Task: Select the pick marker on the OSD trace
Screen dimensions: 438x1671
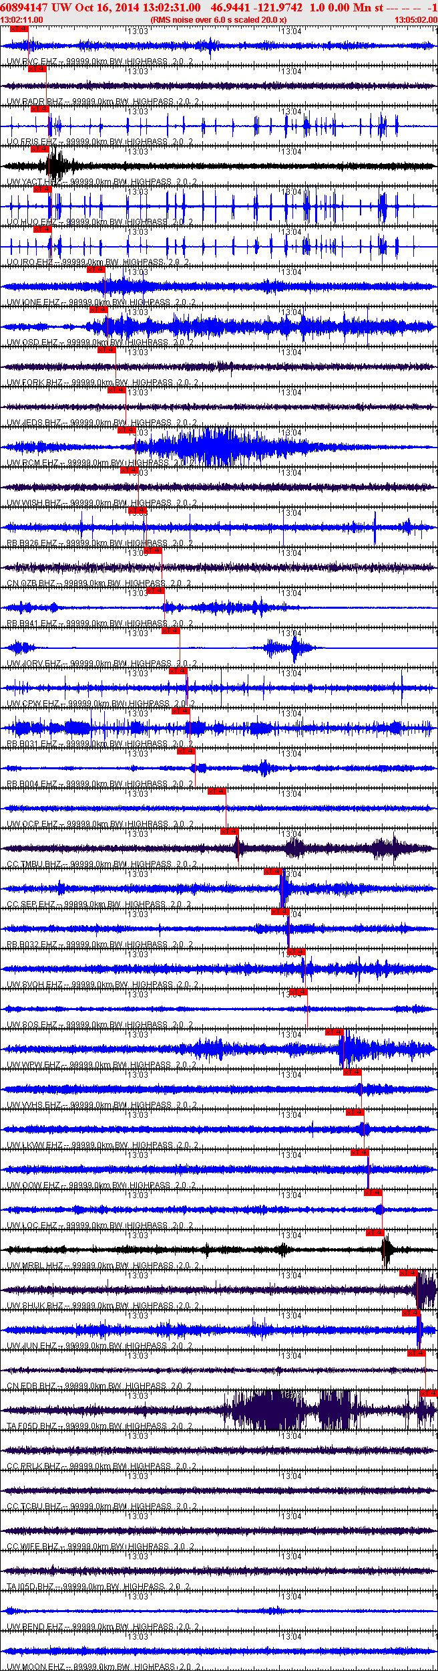Action: [98, 310]
